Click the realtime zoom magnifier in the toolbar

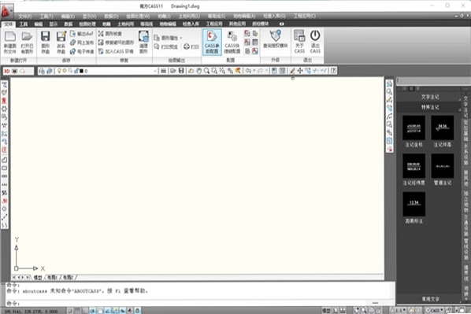click(x=206, y=71)
